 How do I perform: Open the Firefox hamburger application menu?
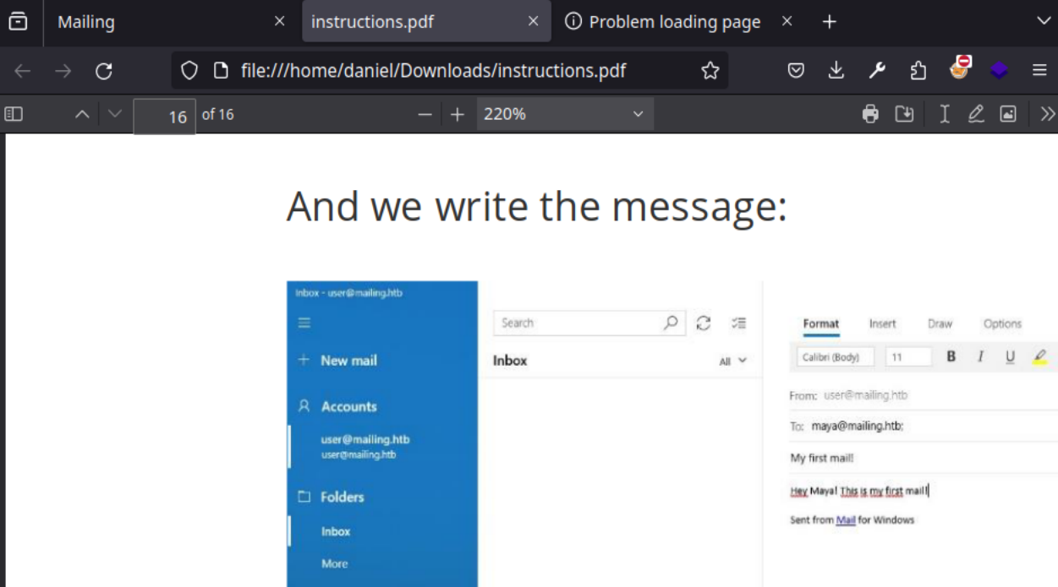(x=1039, y=71)
